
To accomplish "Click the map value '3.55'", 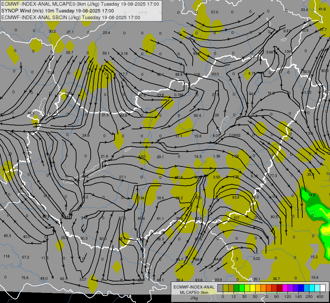I will pyautogui.click(x=216, y=177).
